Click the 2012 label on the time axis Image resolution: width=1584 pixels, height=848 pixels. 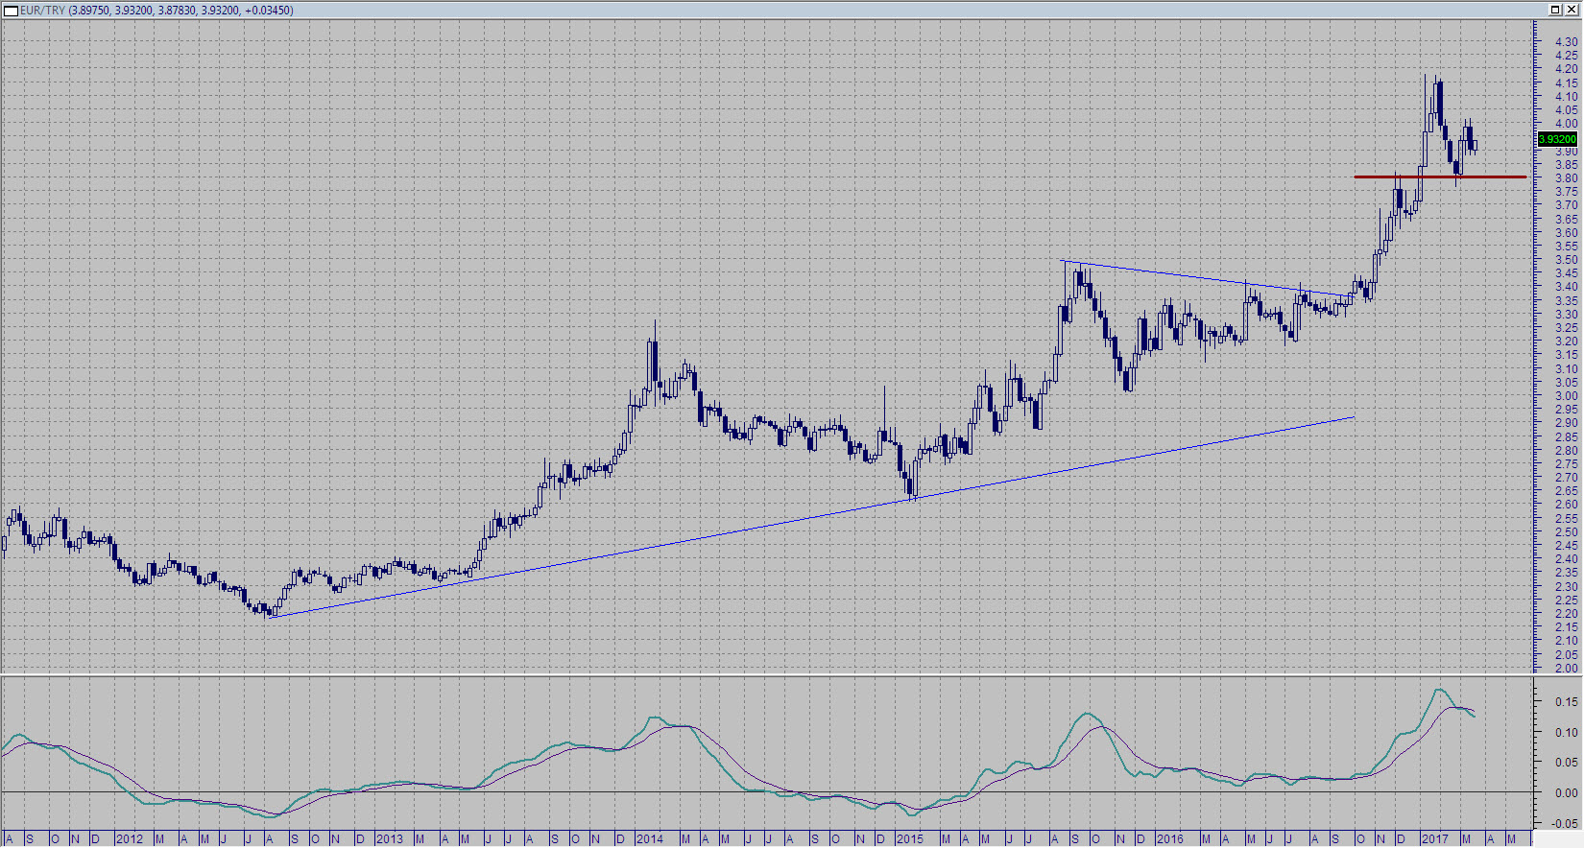(x=129, y=839)
